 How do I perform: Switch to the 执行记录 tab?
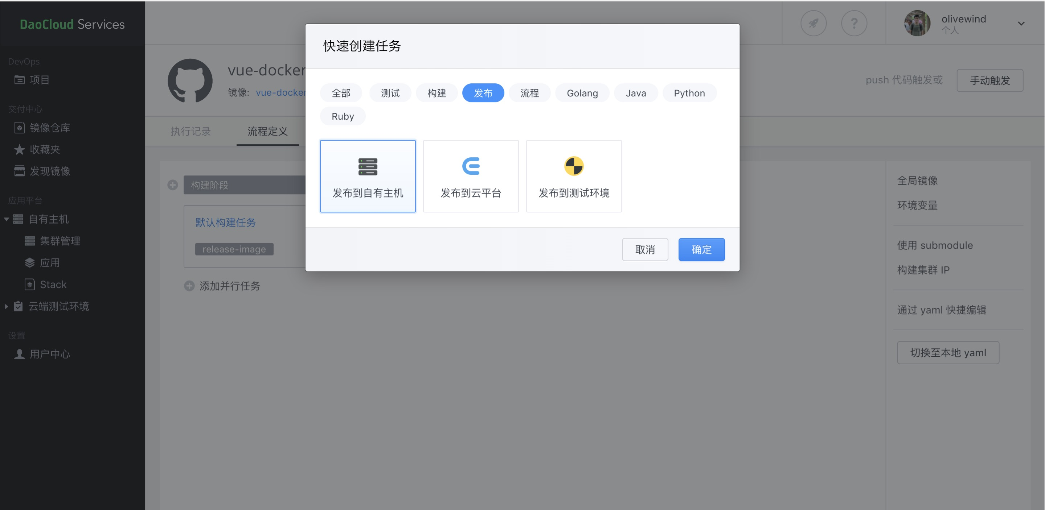(190, 131)
